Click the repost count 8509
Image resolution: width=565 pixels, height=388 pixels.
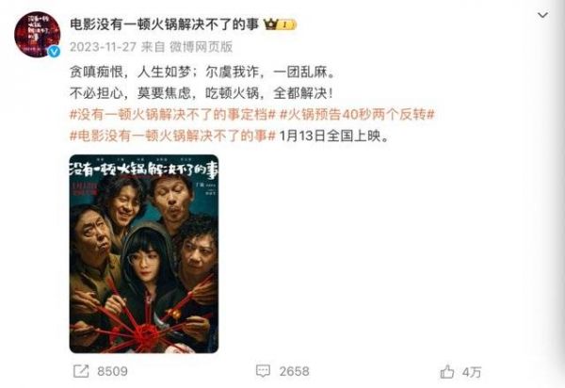[112, 371]
